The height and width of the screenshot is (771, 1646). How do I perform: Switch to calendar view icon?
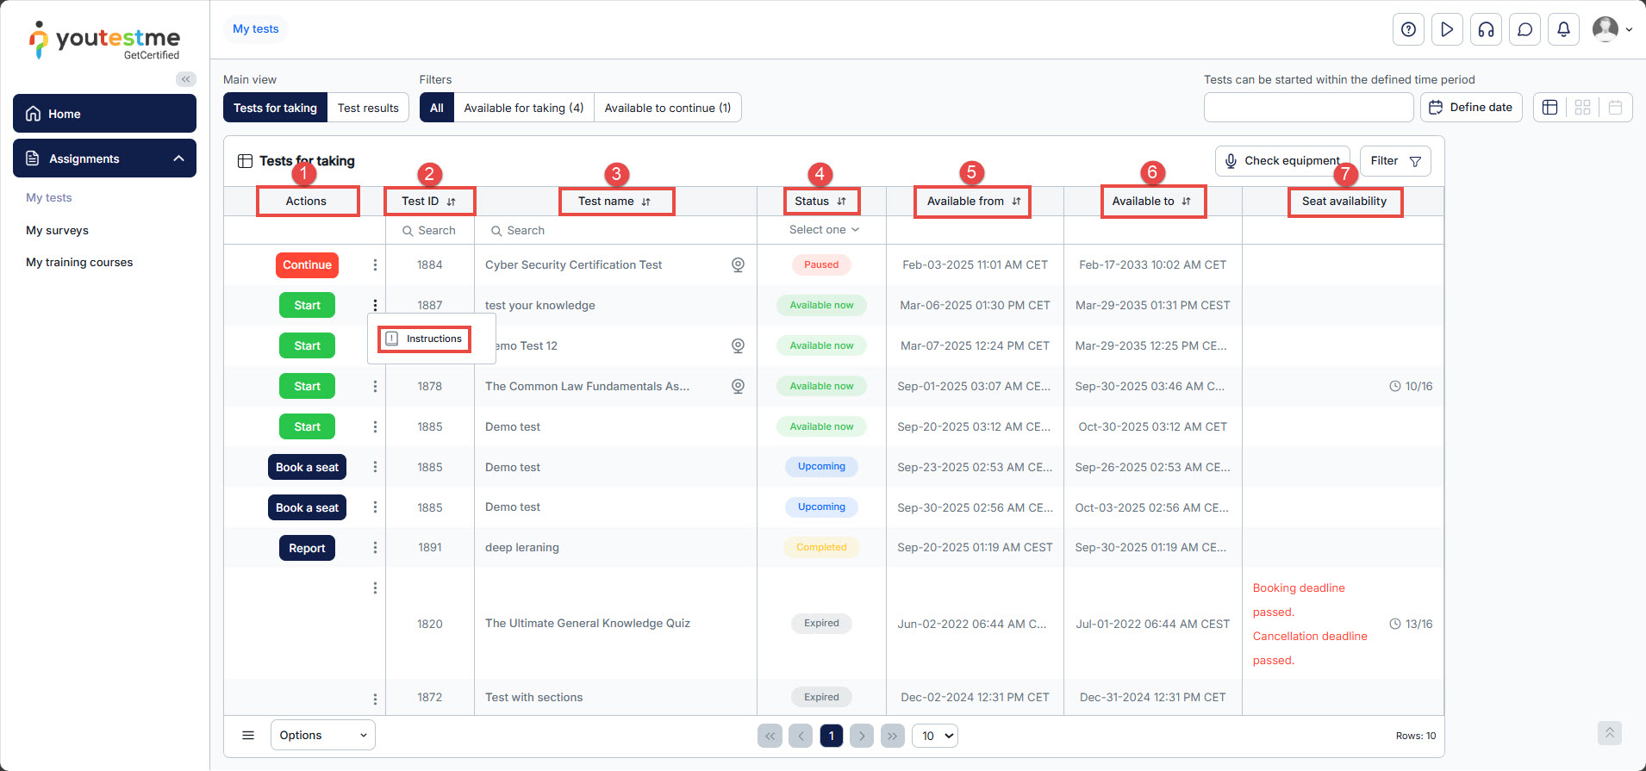coord(1615,108)
